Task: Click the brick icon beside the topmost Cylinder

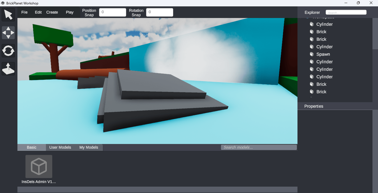Action: pos(312,24)
